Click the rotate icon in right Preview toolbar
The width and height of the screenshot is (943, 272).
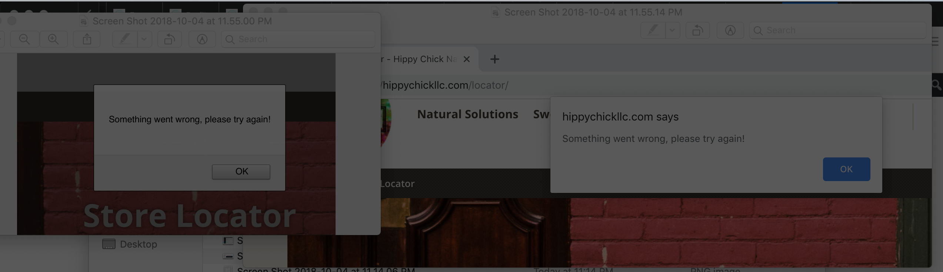698,30
